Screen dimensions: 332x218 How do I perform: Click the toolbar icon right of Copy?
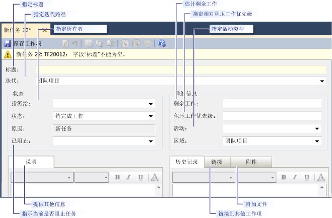pos(110,43)
